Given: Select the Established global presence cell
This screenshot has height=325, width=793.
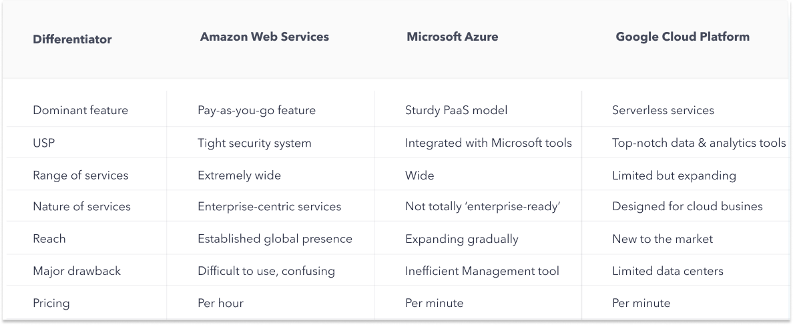Looking at the screenshot, I should 274,239.
